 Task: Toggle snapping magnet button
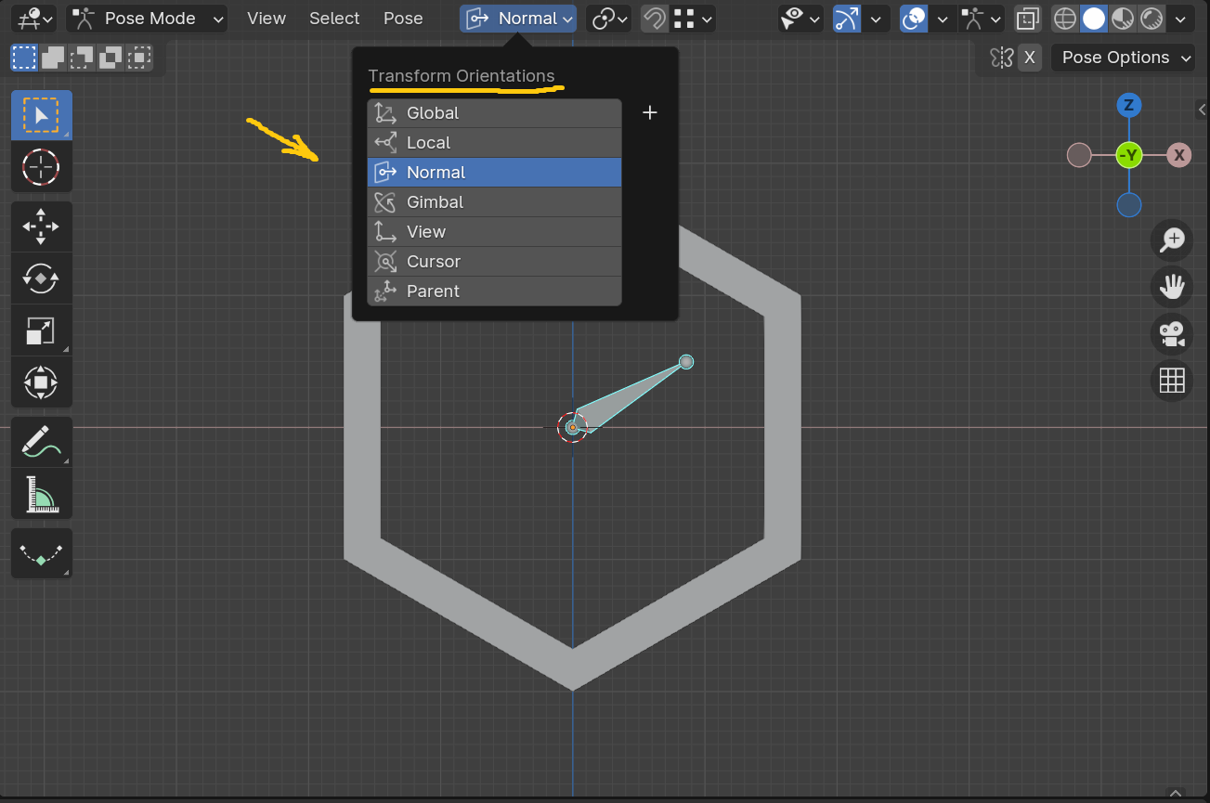(x=654, y=19)
